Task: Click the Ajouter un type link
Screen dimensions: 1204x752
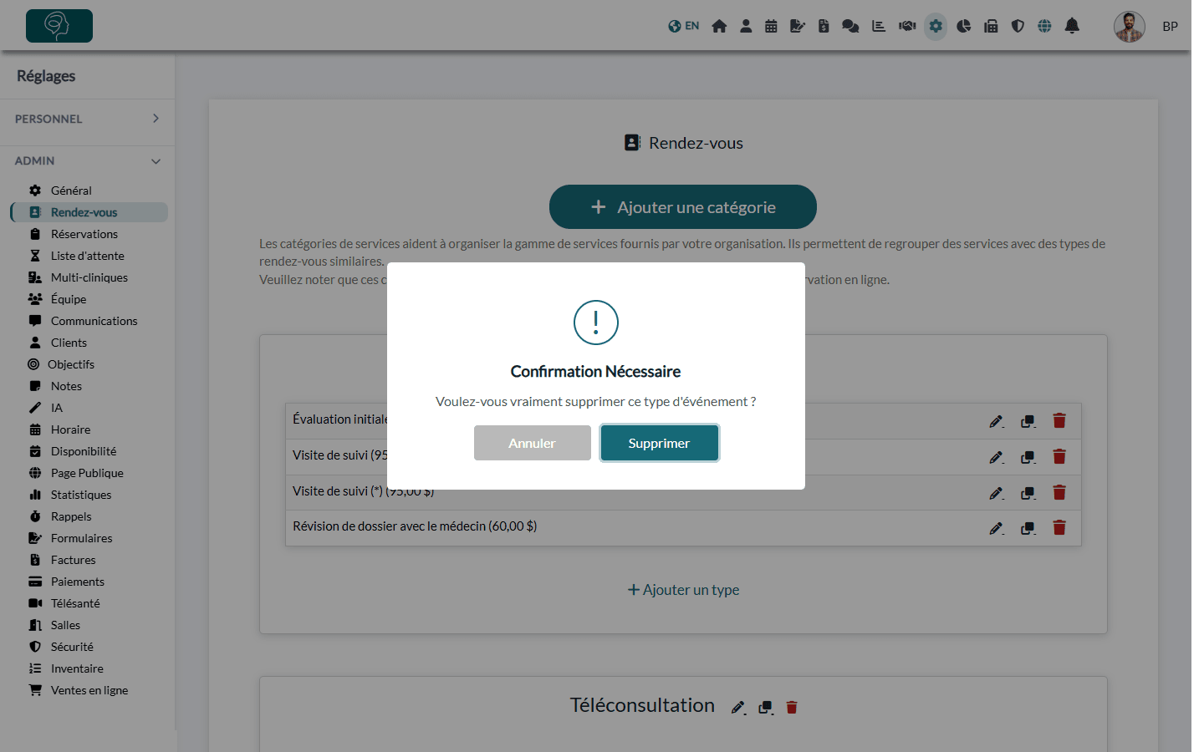Action: 683,590
